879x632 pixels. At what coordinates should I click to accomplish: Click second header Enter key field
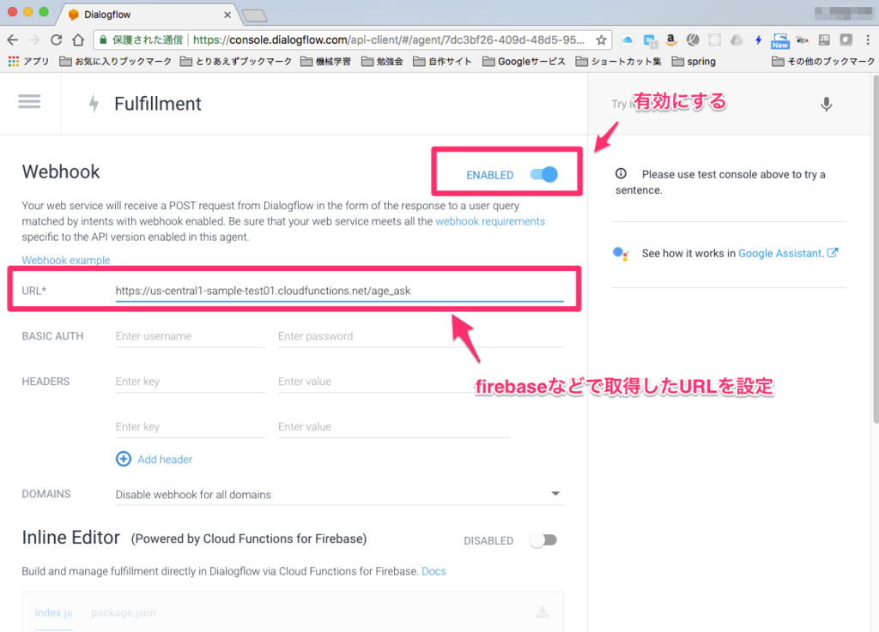pos(191,426)
